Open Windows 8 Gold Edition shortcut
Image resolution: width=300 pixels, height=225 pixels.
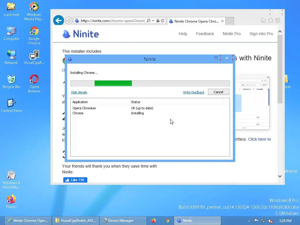click(11, 180)
